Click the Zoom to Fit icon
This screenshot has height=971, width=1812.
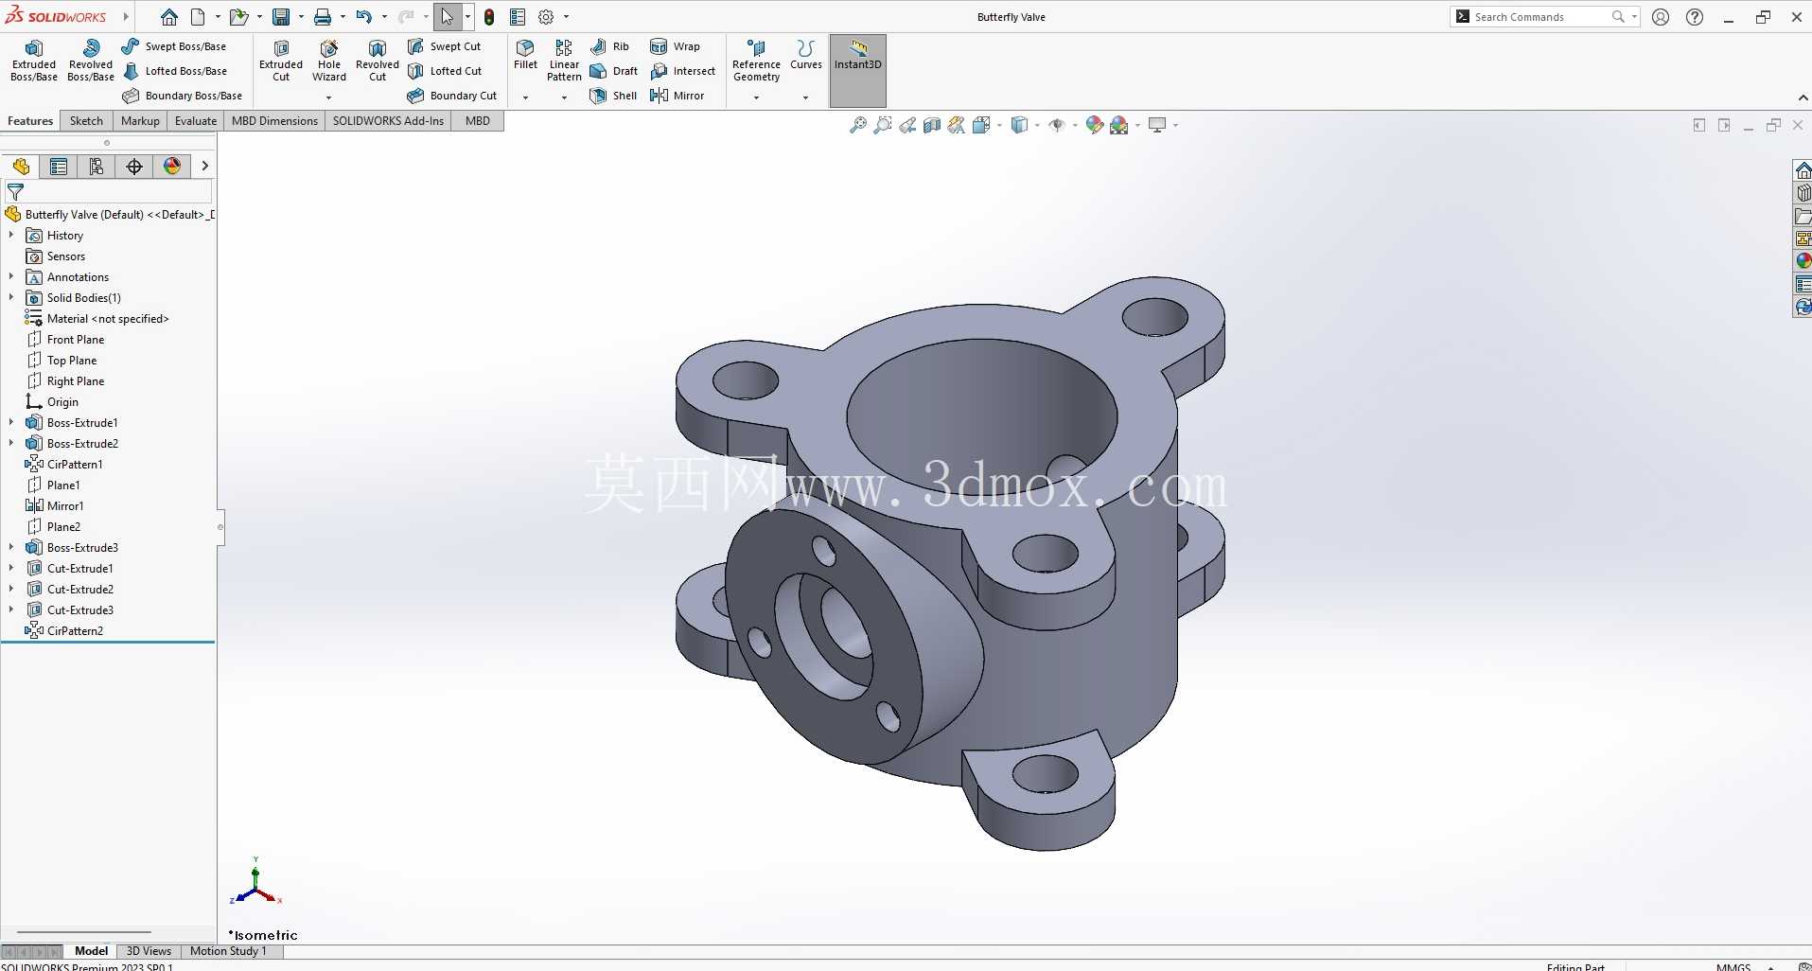tap(858, 125)
